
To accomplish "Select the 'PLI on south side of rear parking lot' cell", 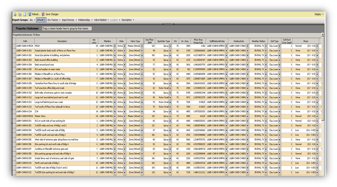I will (62, 121).
